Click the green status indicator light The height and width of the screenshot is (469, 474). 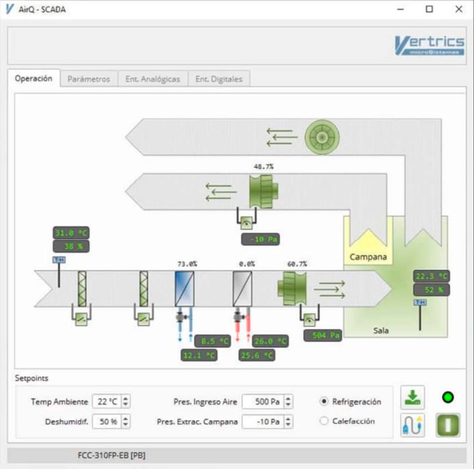[x=448, y=397]
